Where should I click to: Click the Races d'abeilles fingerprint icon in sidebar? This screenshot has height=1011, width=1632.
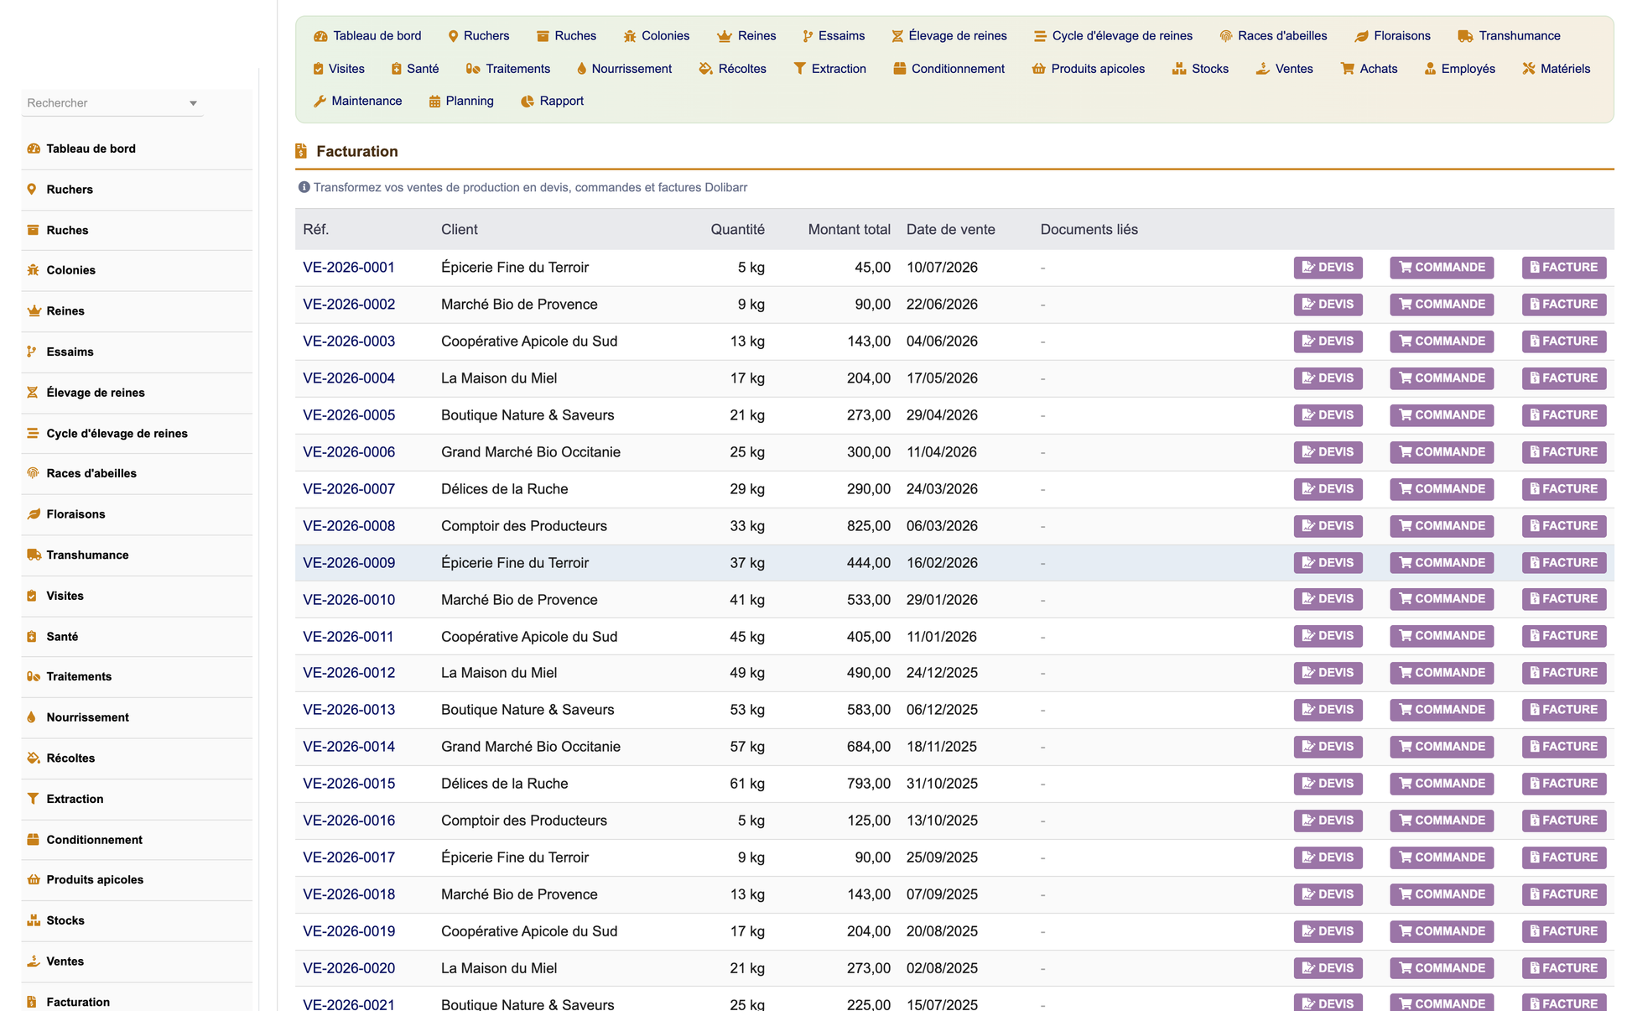(x=33, y=473)
